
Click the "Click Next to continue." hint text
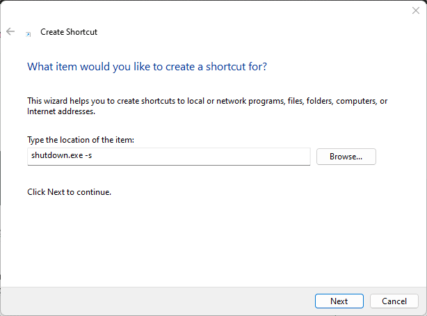69,191
